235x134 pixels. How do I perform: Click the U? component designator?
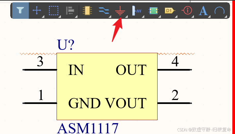coord(66,45)
